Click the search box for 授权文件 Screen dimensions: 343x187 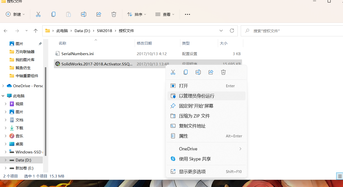click(292, 31)
